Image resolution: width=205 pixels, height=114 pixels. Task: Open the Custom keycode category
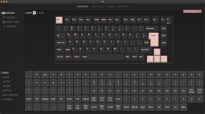click(x=7, y=99)
